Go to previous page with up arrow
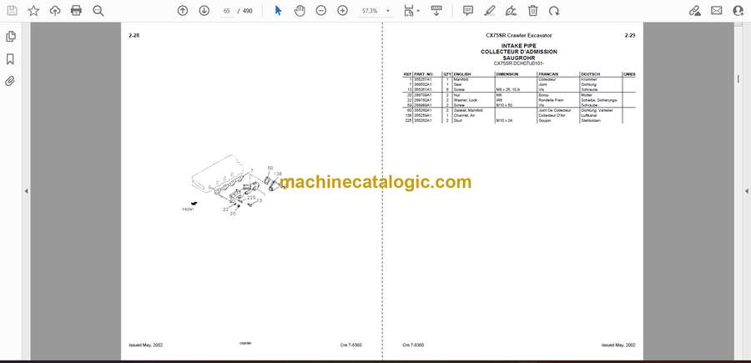The image size is (751, 363). point(183,11)
